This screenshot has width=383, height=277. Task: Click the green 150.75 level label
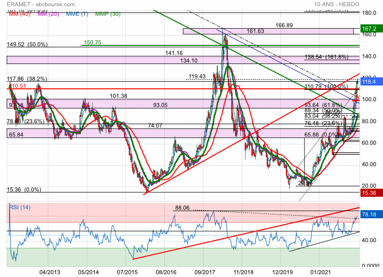[x=92, y=43]
